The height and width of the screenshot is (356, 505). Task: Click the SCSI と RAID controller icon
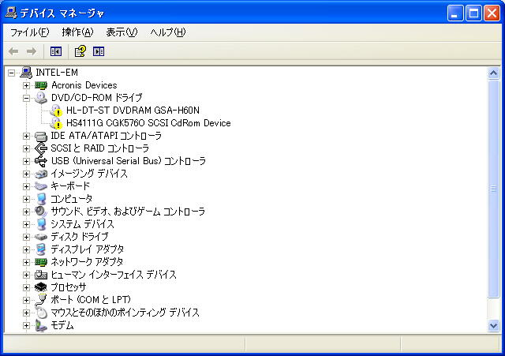[41, 148]
